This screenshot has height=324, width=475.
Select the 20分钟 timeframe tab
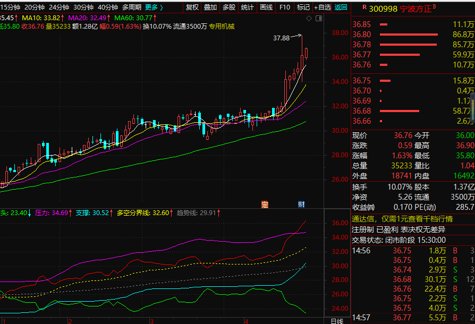[35, 7]
